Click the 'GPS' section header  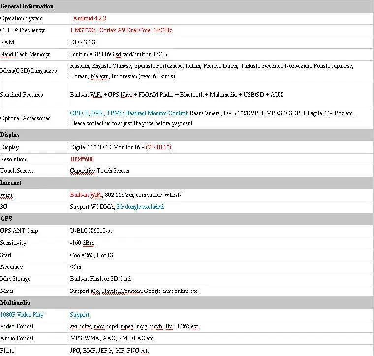click(6, 219)
